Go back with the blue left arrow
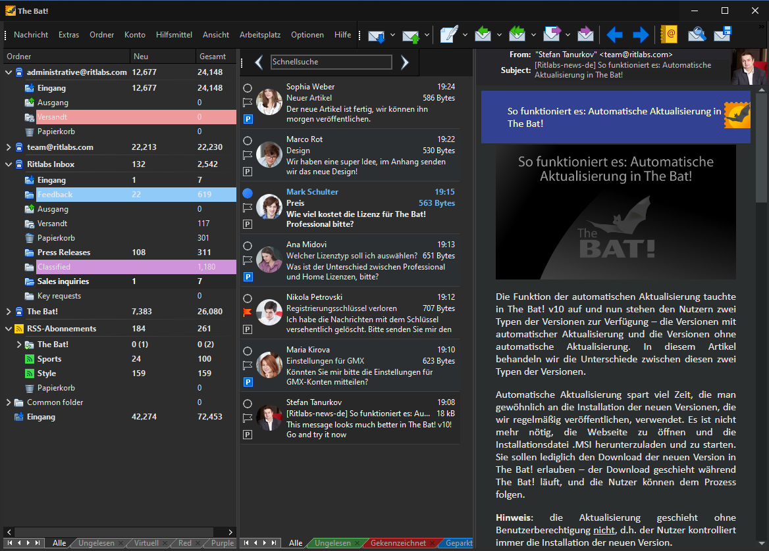 614,35
